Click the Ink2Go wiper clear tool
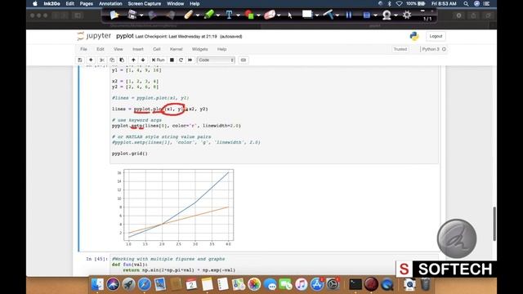 coord(328,15)
